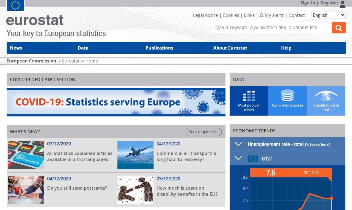
Task: Collapse the EU27 chart section
Action: coord(238,158)
